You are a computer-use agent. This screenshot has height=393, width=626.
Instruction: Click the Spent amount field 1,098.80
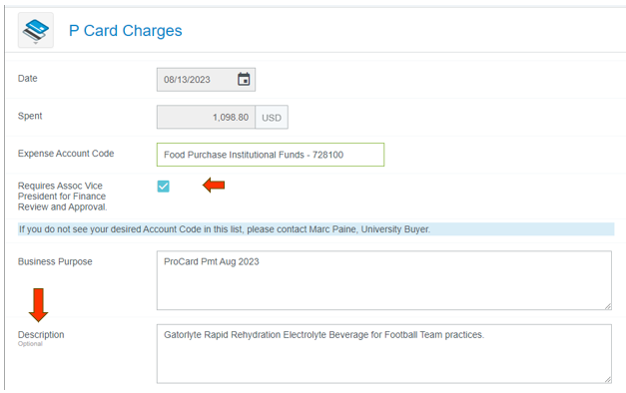point(206,118)
